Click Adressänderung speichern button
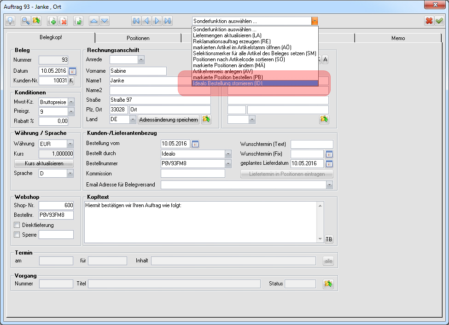Viewport: 449px width, 325px height. coord(169,120)
